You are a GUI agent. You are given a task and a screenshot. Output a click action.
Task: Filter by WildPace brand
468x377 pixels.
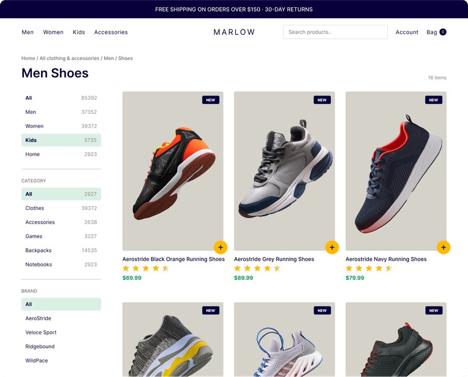click(x=61, y=360)
